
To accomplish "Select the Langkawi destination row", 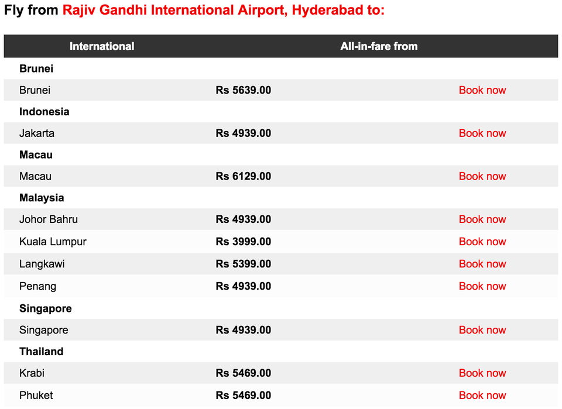I will (x=281, y=263).
